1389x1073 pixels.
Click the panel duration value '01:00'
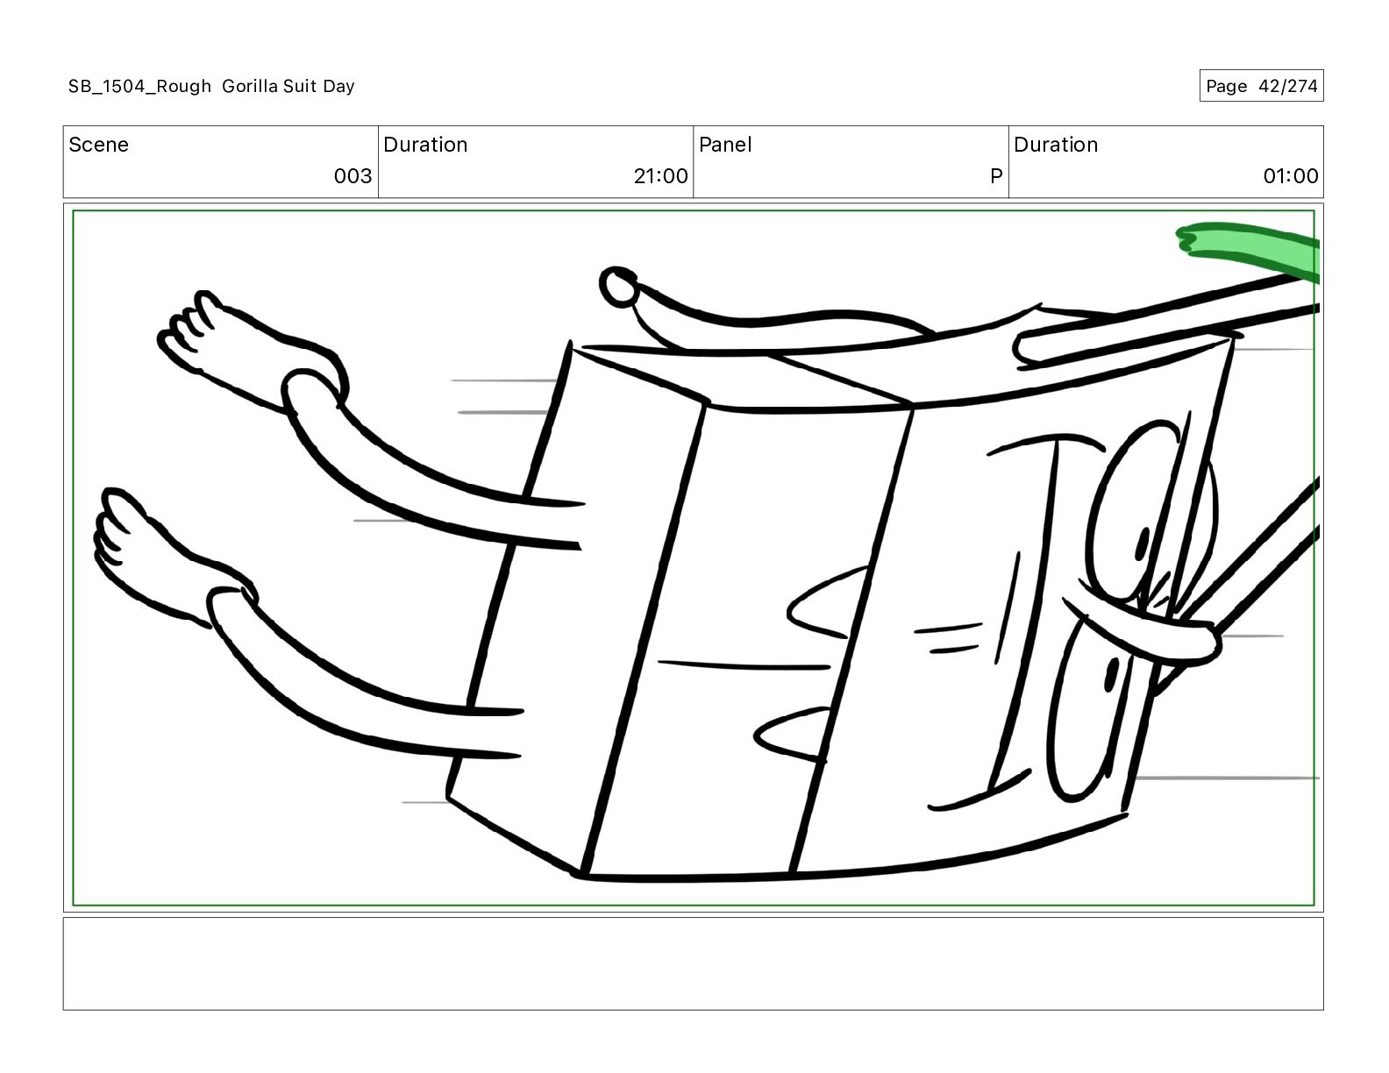point(1291,176)
